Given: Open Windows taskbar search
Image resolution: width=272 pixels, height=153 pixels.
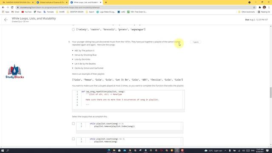Looking at the screenshot, I should 8,150.
